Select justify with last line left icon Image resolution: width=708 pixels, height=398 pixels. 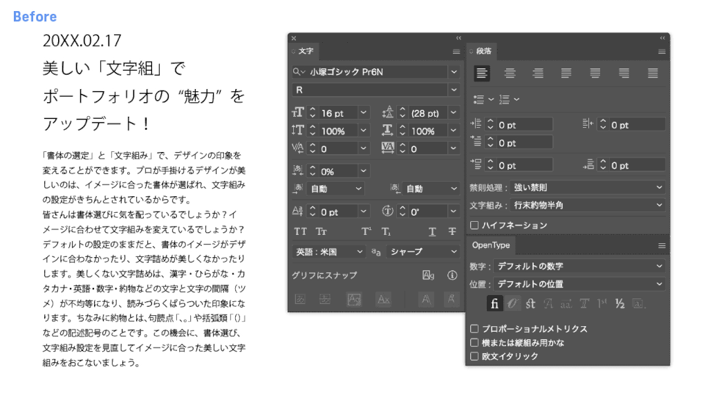566,73
